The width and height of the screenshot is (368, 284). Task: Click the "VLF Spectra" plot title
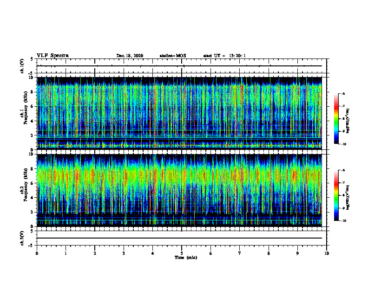pyautogui.click(x=53, y=56)
